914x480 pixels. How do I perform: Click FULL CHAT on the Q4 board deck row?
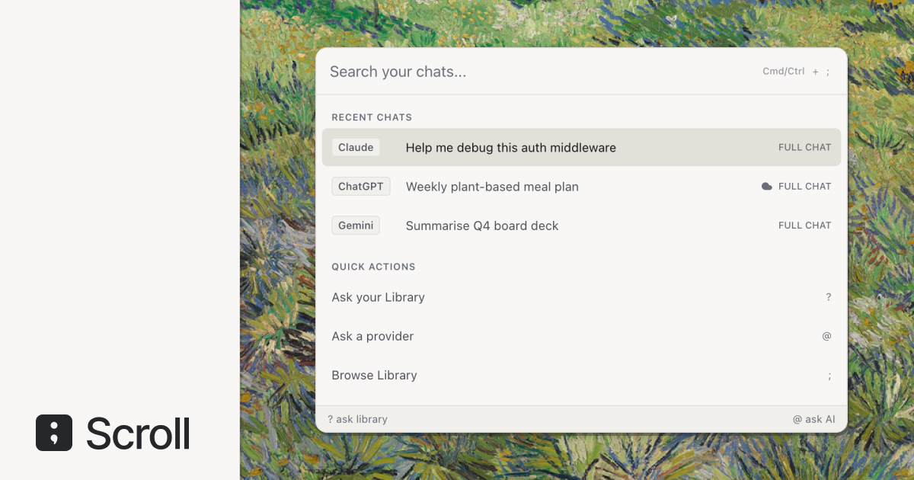click(804, 226)
